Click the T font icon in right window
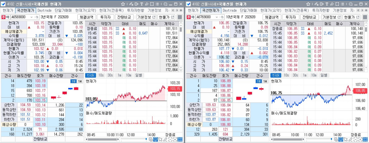Screen dimensions: 369x143 coord(327,4)
